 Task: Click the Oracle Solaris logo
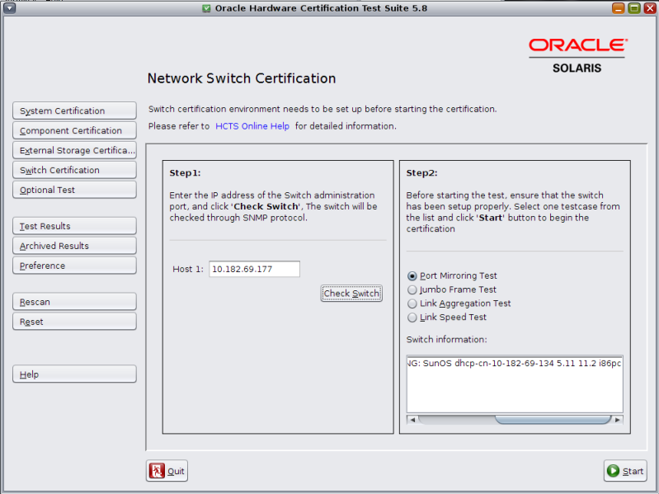[x=577, y=55]
